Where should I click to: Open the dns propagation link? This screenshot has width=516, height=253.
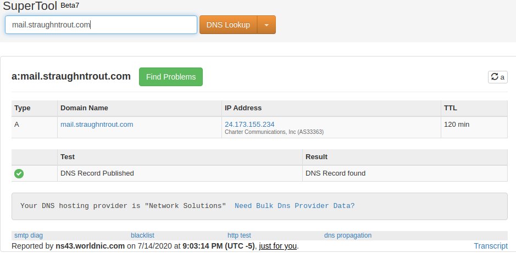pos(348,235)
